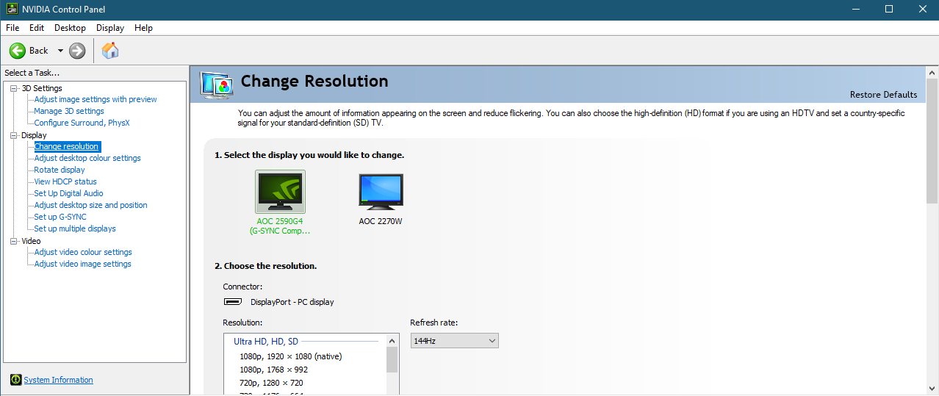Viewport: 939px width, 396px height.
Task: Open Rotate display
Action: (60, 170)
